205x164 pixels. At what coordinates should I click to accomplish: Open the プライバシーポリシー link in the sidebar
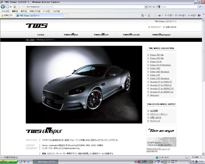(x=159, y=114)
